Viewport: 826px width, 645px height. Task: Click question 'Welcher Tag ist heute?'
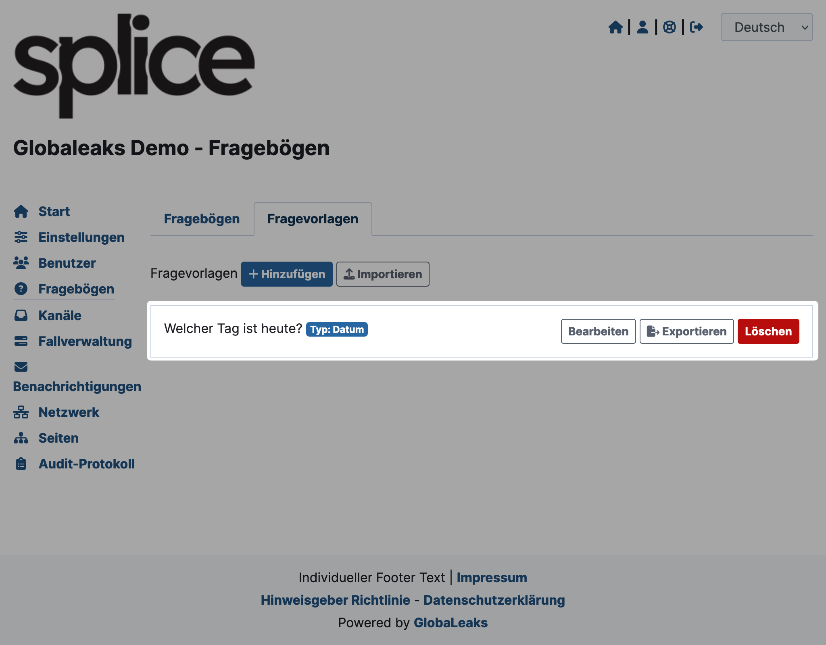(x=233, y=329)
